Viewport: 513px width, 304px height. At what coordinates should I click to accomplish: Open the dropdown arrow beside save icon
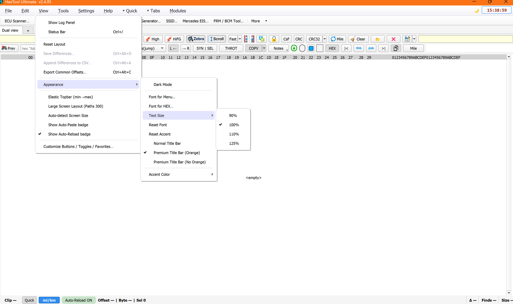[414, 39]
